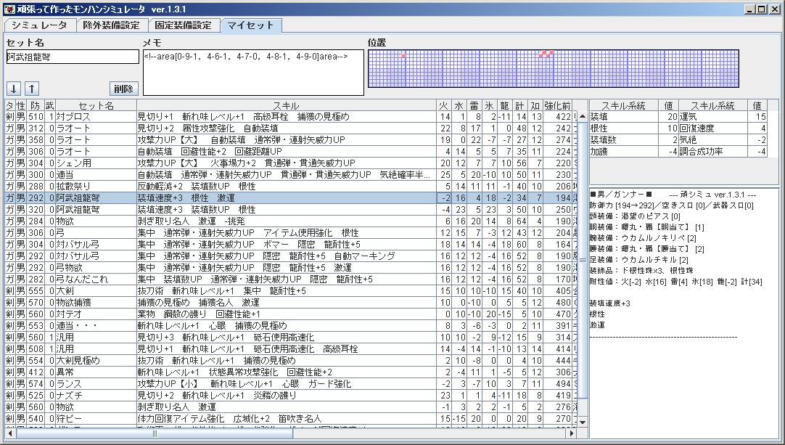
Task: Click the table's vertical scrollbar up arrow
Action: (583, 117)
